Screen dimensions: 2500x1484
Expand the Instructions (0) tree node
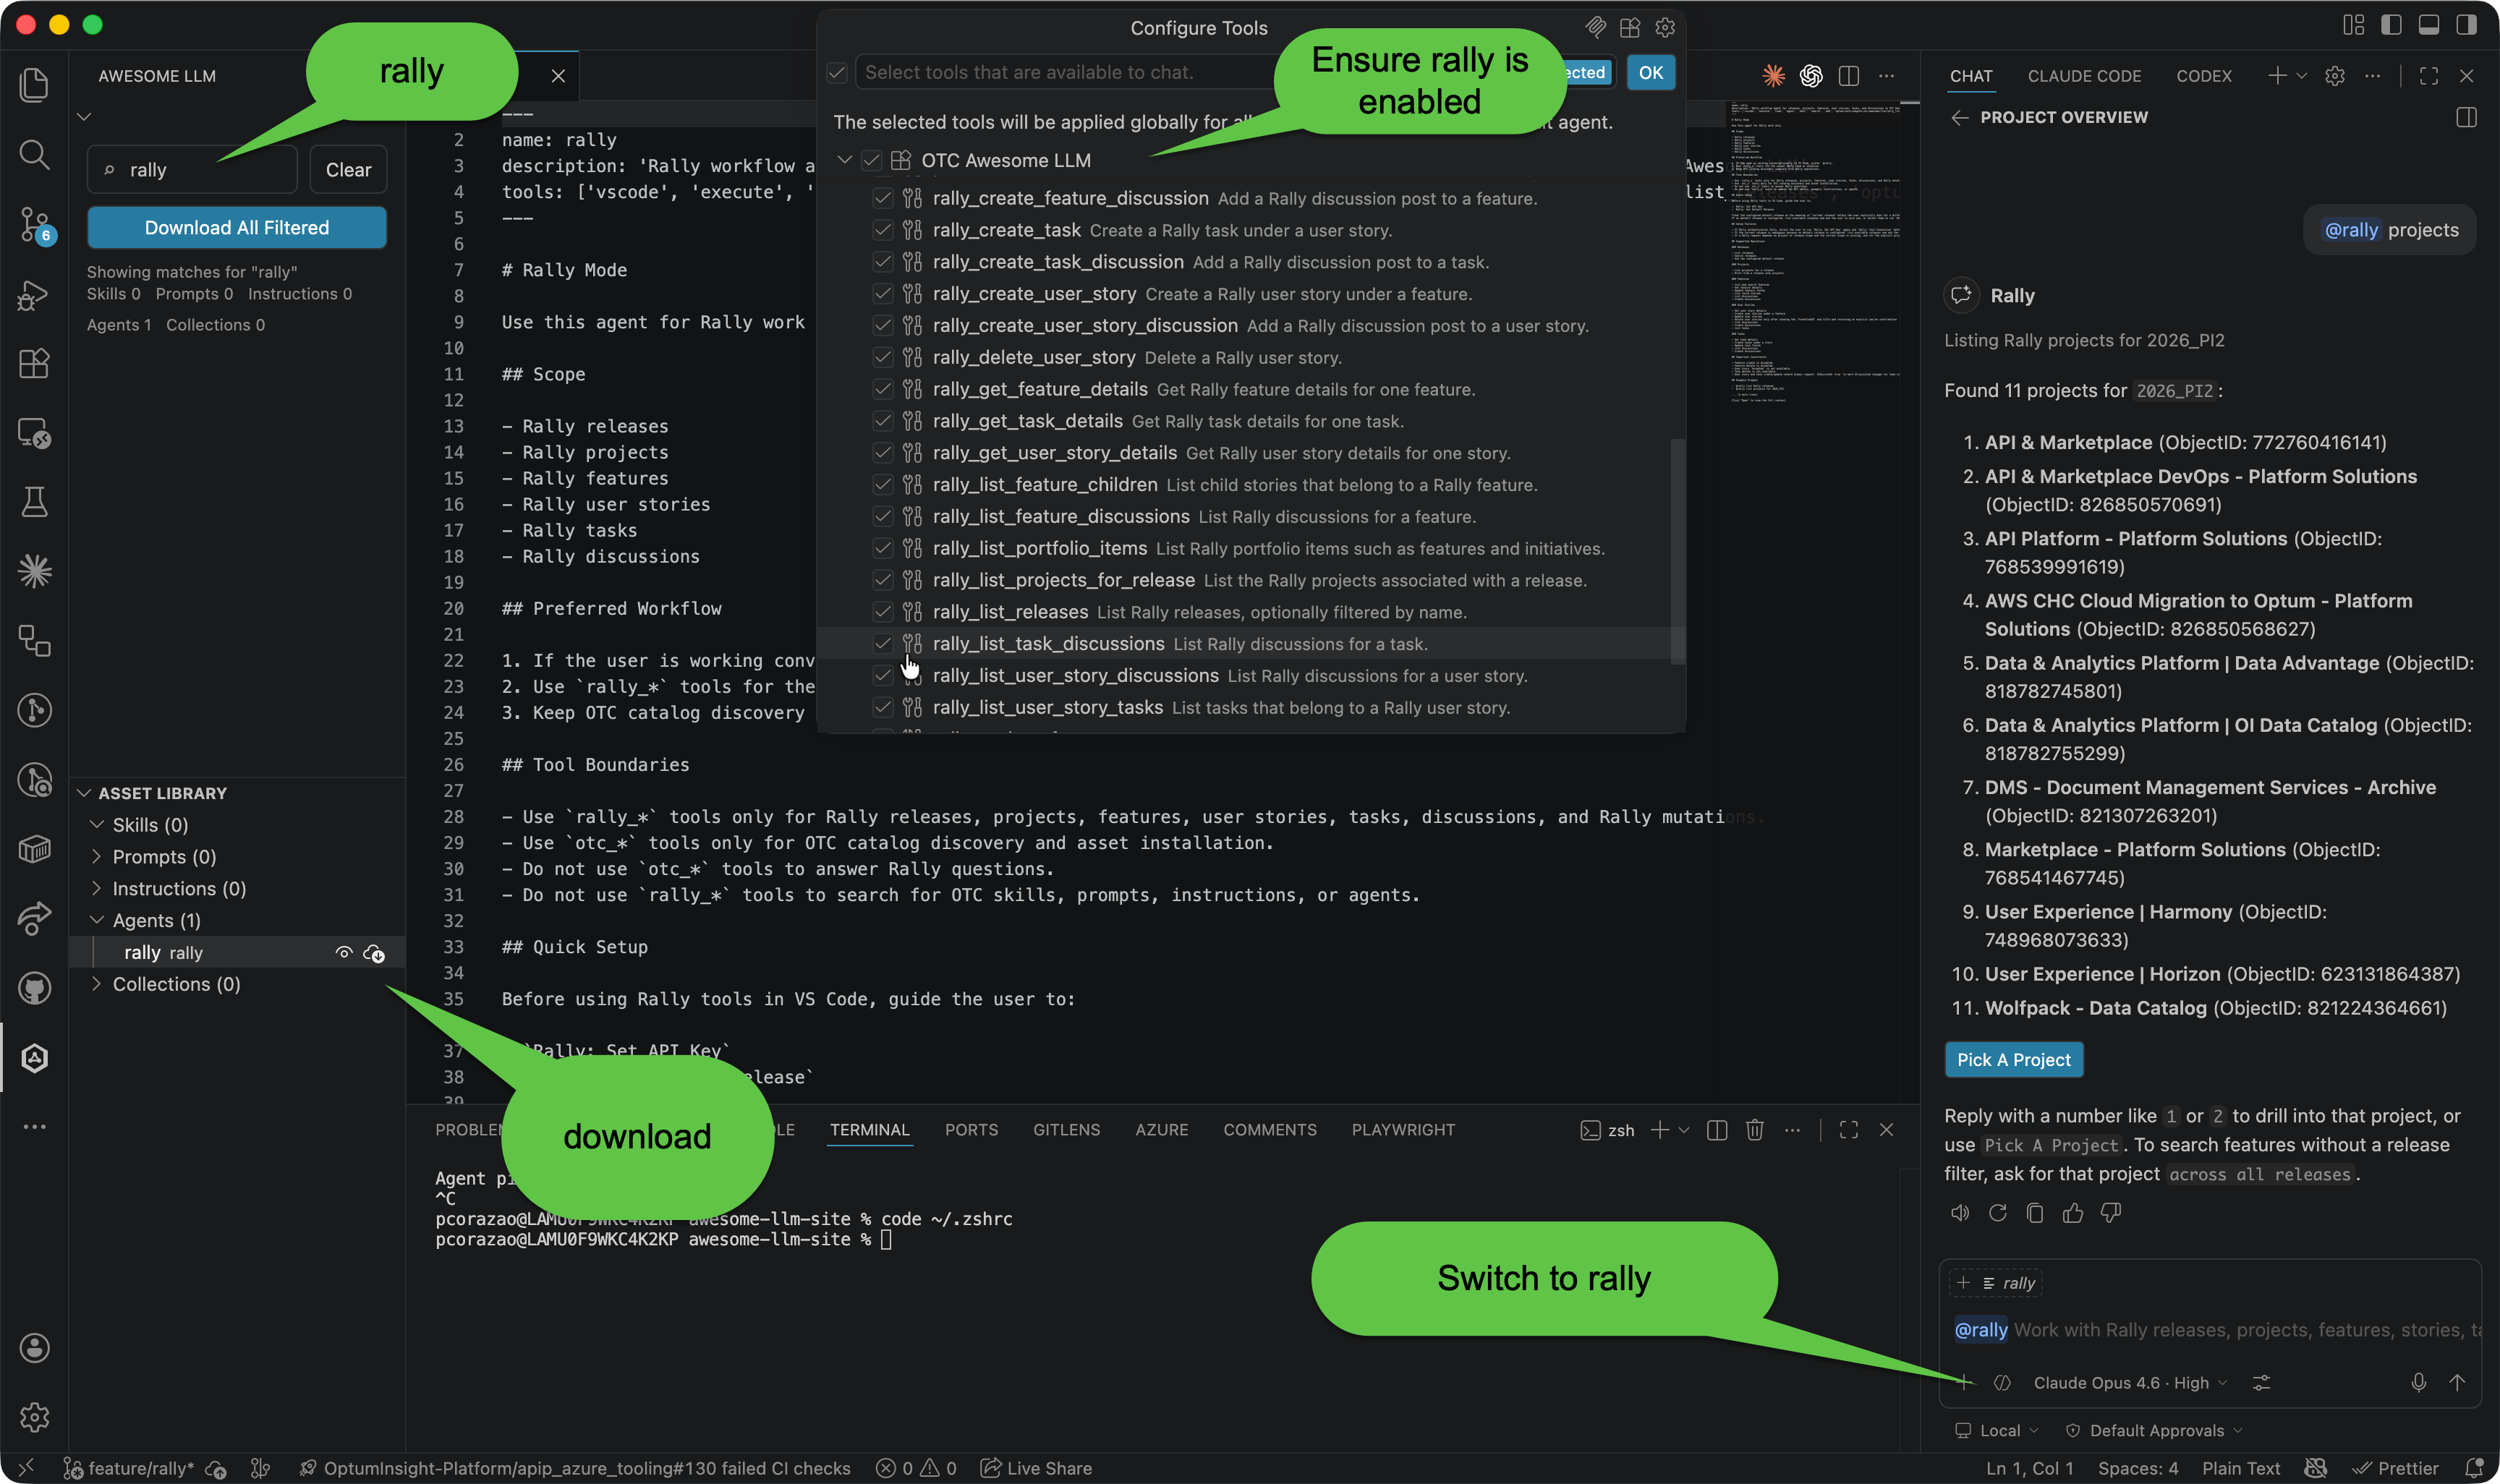tap(97, 888)
